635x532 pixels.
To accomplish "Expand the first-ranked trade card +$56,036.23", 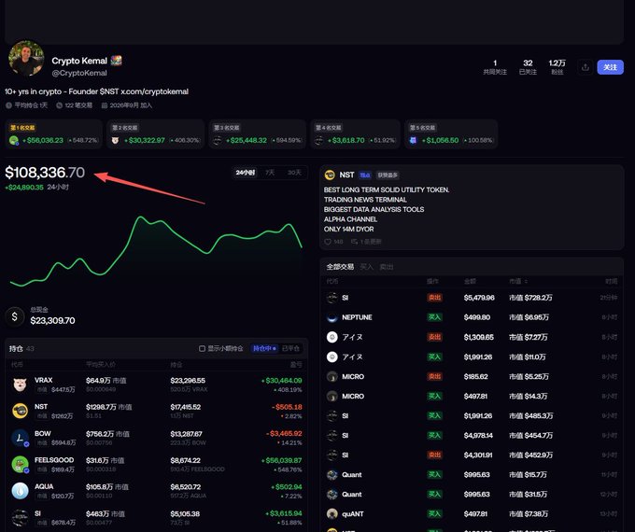I will click(x=53, y=134).
